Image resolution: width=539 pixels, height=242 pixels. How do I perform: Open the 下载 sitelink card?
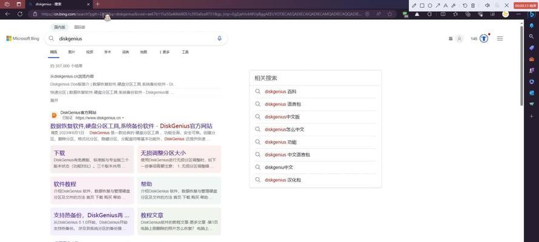click(92, 159)
